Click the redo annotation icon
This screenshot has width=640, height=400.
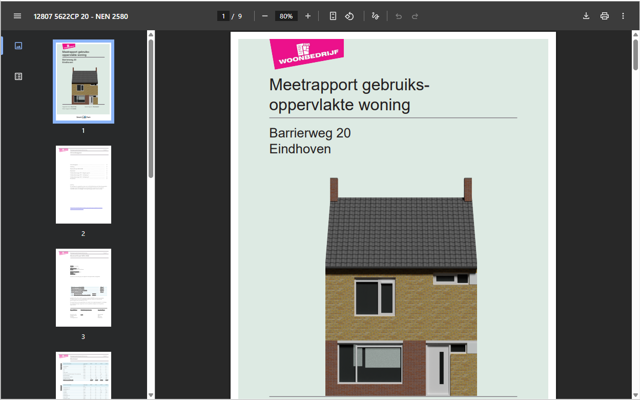pos(415,16)
